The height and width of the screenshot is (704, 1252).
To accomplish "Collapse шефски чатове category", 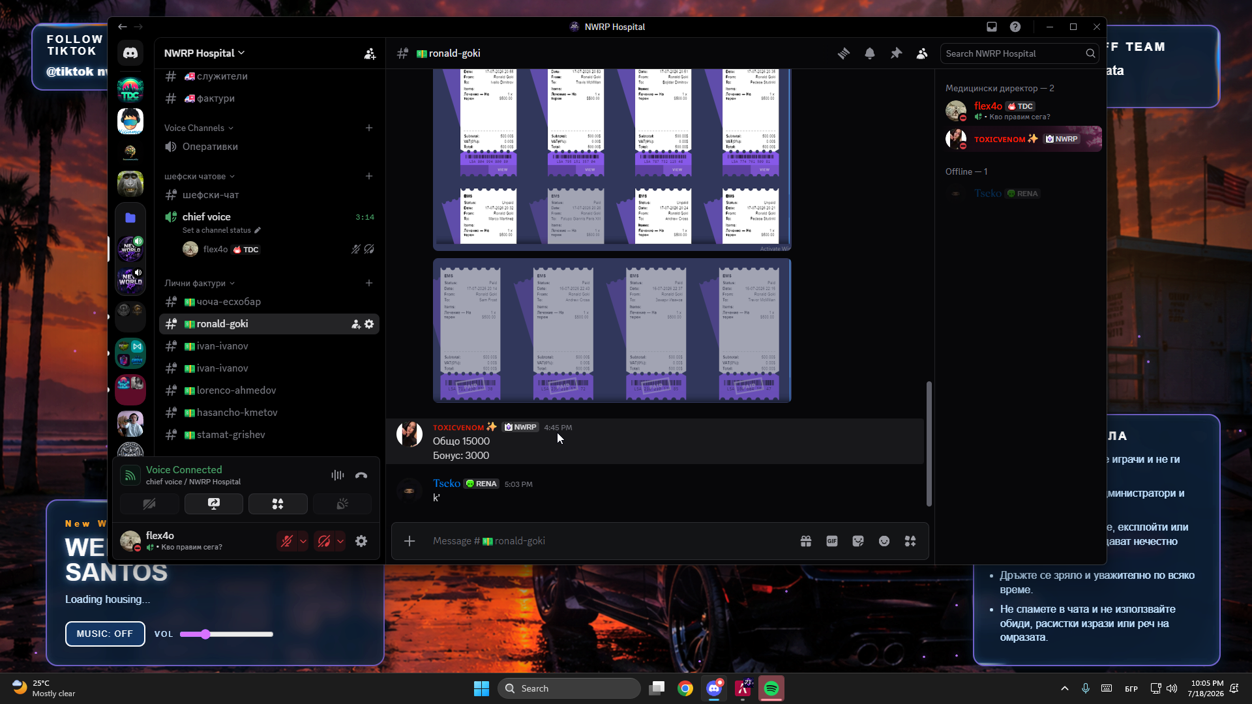I will [x=200, y=176].
